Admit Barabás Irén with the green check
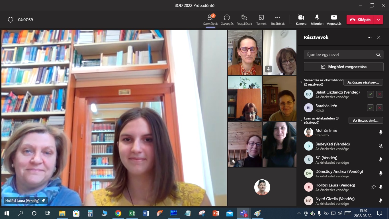This screenshot has width=389, height=219. click(370, 108)
